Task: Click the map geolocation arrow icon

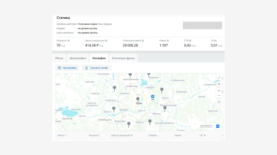Action: click(219, 84)
